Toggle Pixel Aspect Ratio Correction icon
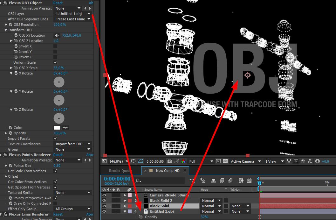This screenshot has height=220, width=336. (x=289, y=161)
